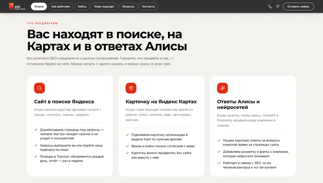Click the Запросы выбираете вы item
323x183 pixels.
(71, 148)
